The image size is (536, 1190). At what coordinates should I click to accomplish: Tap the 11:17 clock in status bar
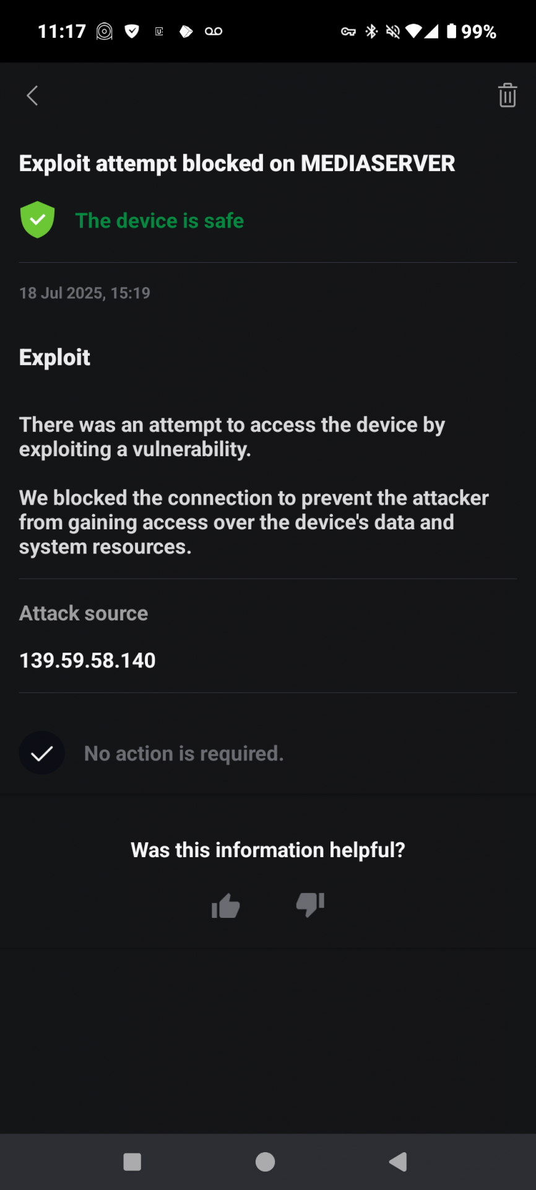pyautogui.click(x=62, y=32)
